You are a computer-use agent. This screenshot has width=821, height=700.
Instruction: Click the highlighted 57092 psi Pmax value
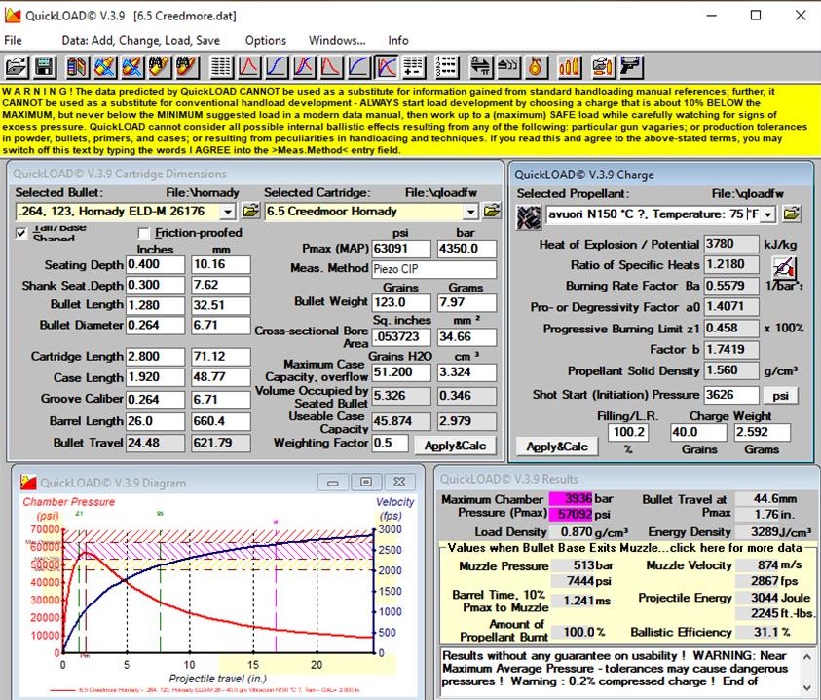pos(570,514)
